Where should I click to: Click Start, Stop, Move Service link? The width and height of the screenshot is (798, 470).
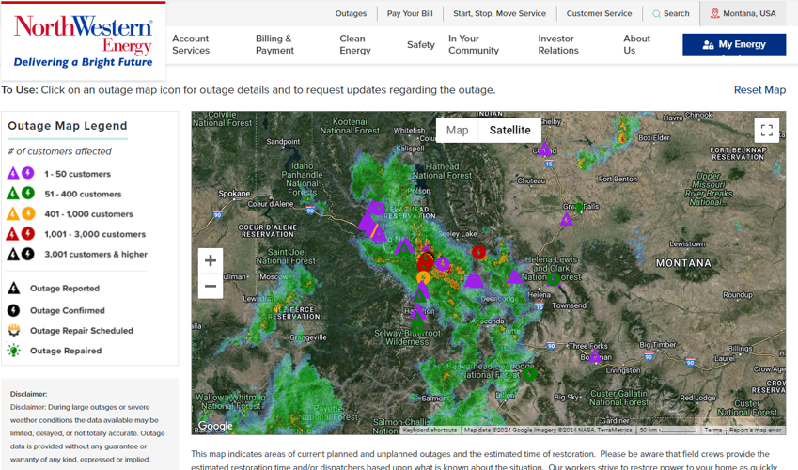click(499, 14)
